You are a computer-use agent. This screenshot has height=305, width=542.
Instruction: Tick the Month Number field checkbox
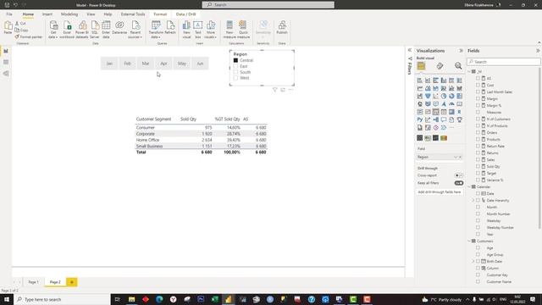click(x=478, y=213)
